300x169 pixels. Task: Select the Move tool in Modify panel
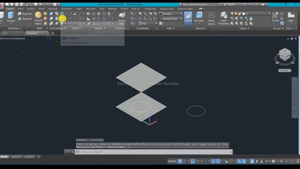[x=98, y=14]
